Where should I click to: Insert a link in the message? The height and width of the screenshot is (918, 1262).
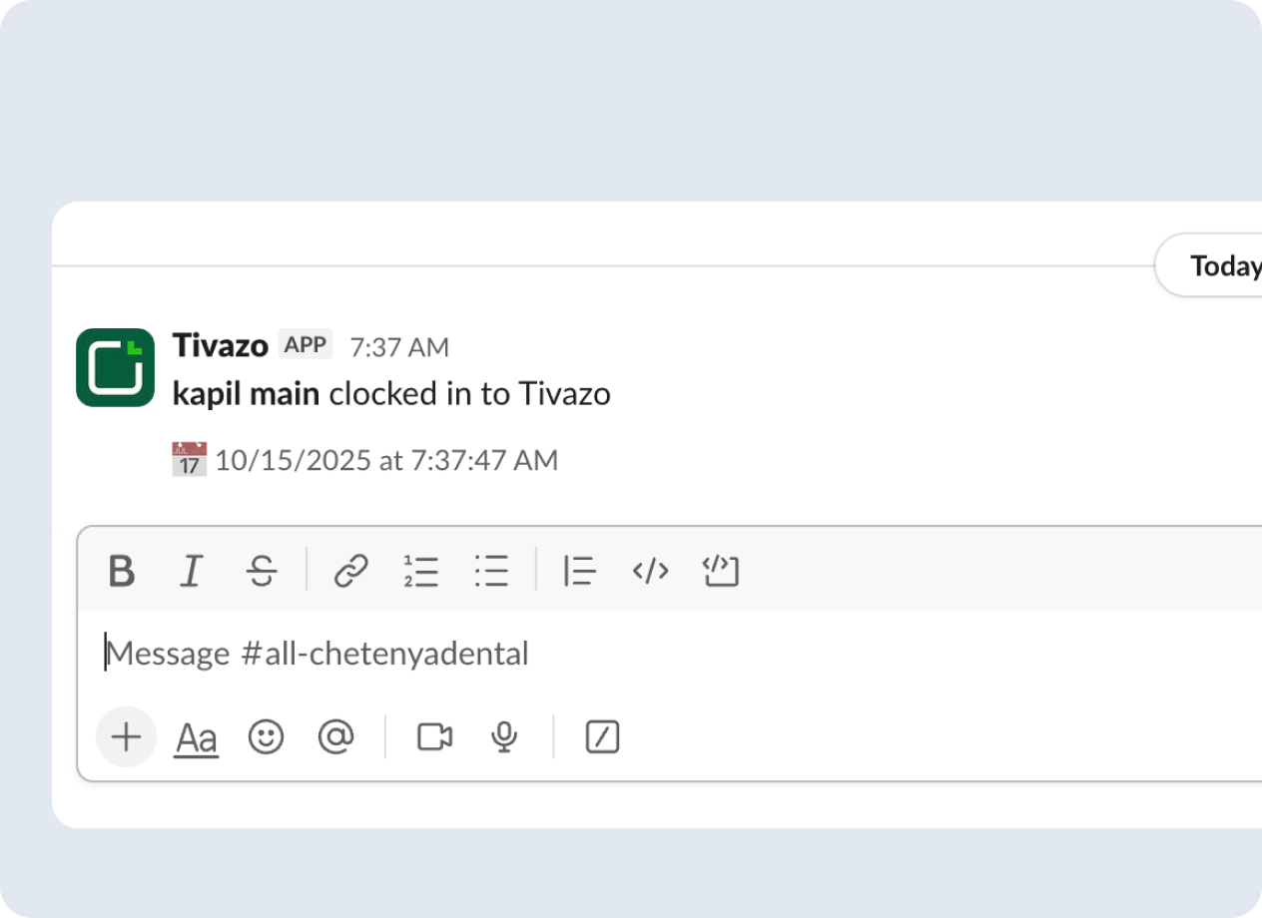pos(350,572)
